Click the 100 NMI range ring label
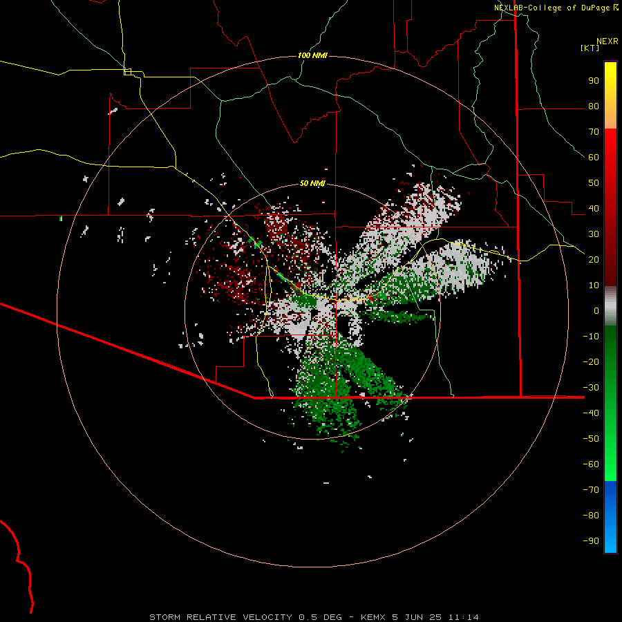The width and height of the screenshot is (622, 622). [312, 55]
